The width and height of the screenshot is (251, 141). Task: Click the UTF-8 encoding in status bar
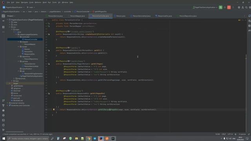230,134
